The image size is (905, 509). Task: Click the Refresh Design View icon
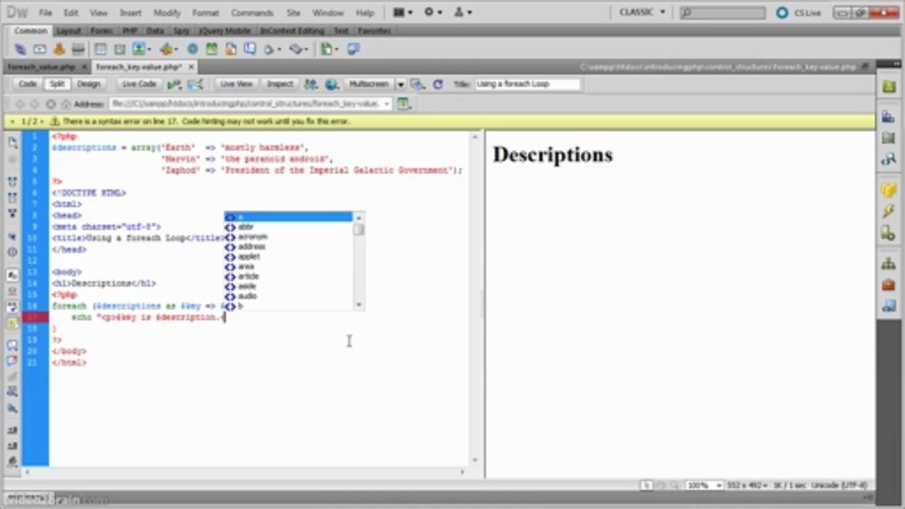[x=438, y=84]
